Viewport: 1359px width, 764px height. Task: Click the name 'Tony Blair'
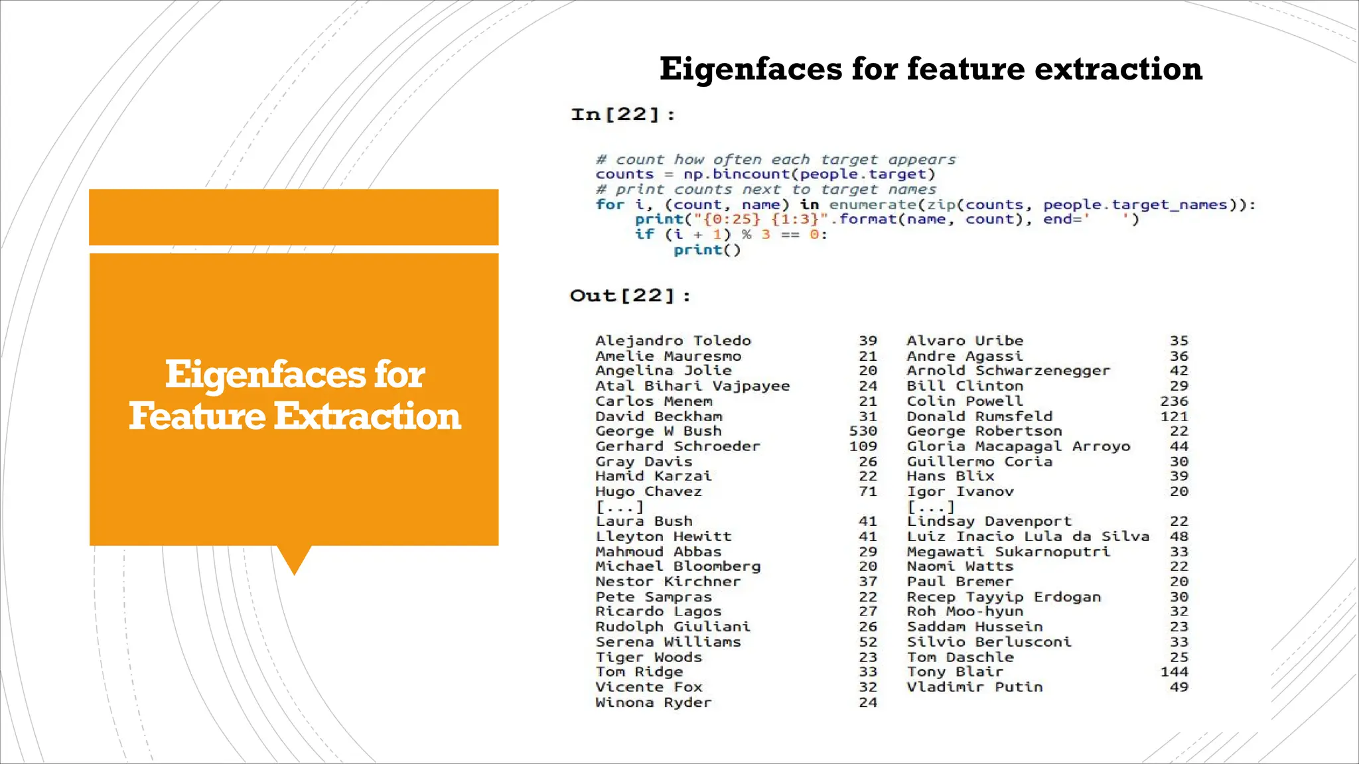pos(955,672)
